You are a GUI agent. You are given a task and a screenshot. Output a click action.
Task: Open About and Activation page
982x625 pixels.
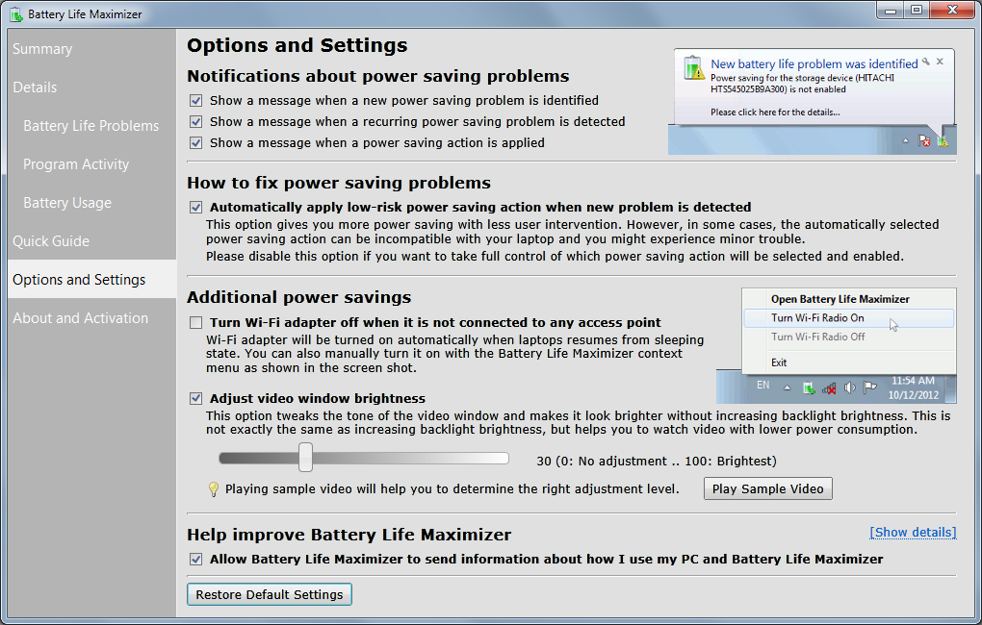point(80,318)
